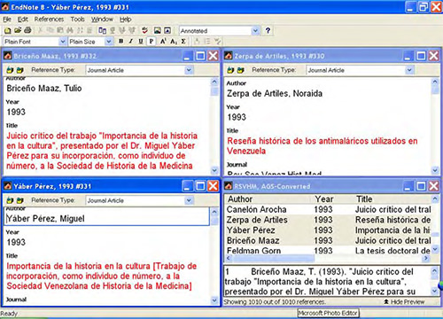The height and width of the screenshot is (319, 443).
Task: Click the Print toolbar icon
Action: pyautogui.click(x=27, y=30)
